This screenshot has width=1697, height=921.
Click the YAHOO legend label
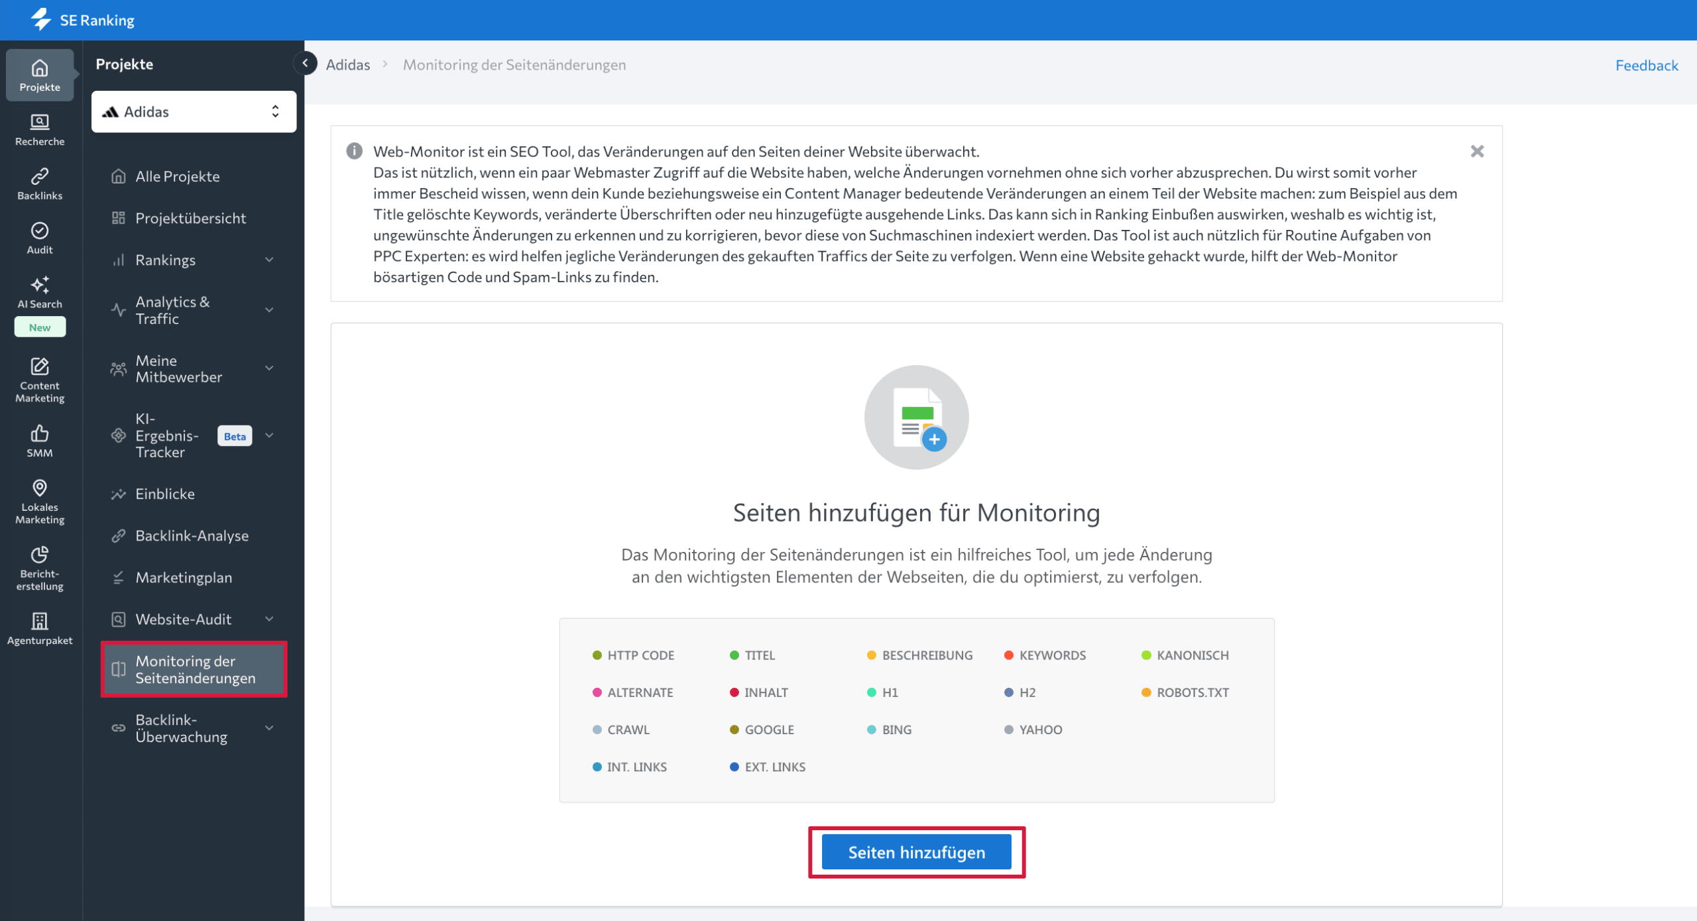point(1041,730)
